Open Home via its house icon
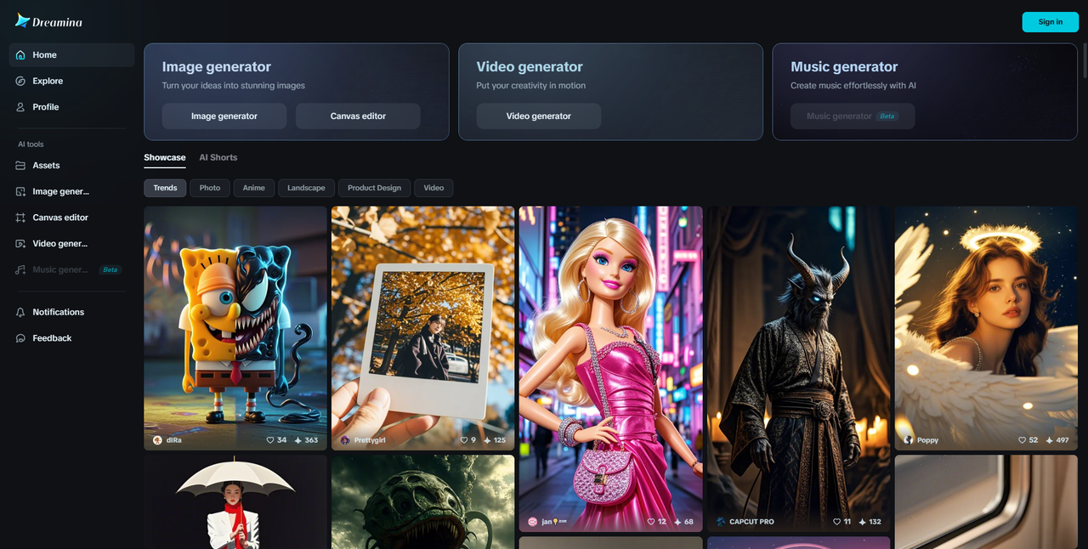 tap(20, 55)
